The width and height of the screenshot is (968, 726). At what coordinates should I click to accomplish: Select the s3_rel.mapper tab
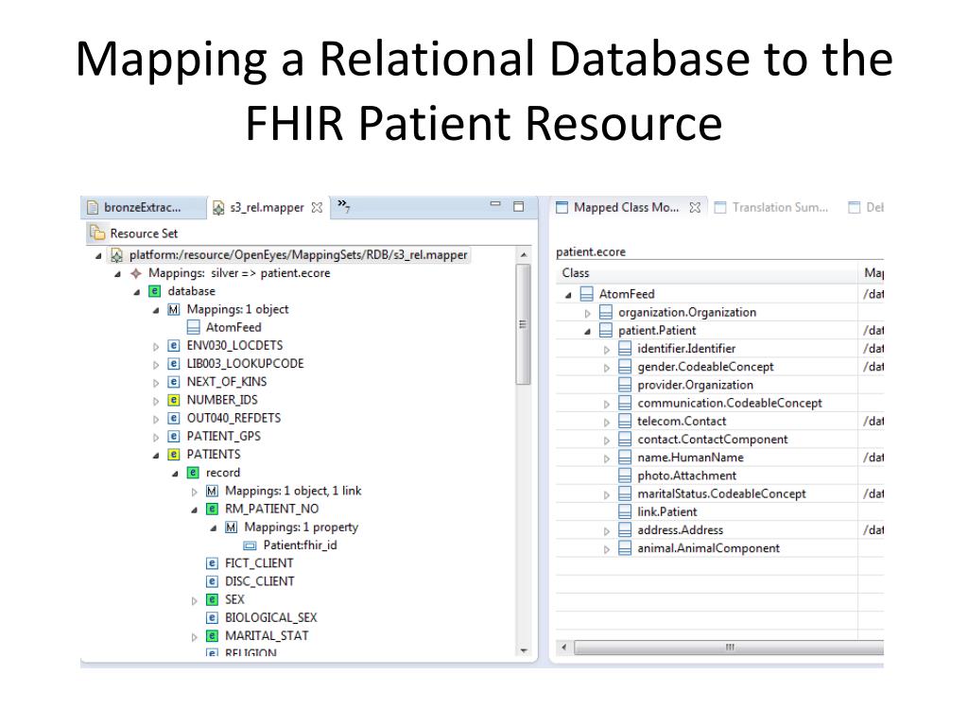point(266,208)
